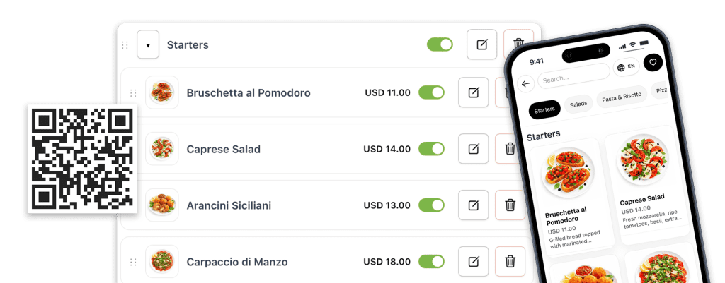Delete the Starters category
Viewport: 725px width, 283px height.
[x=518, y=45]
